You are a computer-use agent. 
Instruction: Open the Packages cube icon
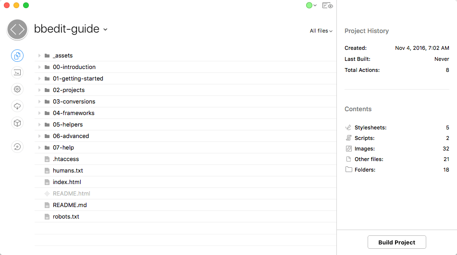click(17, 123)
